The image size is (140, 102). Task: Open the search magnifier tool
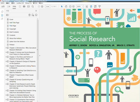pos(33,7)
